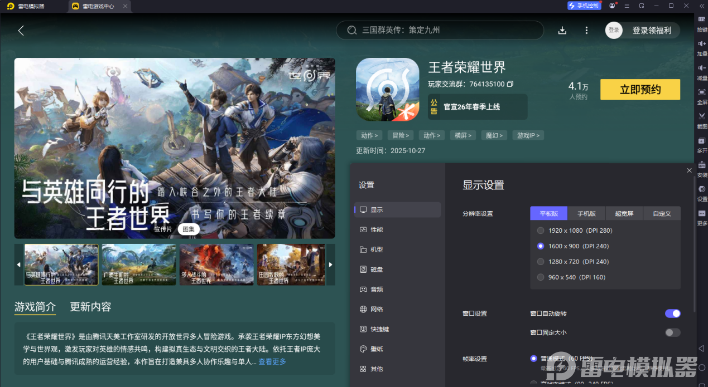Image resolution: width=708 pixels, height=387 pixels.
Task: Click the 手机控制 button in title bar
Action: [584, 6]
